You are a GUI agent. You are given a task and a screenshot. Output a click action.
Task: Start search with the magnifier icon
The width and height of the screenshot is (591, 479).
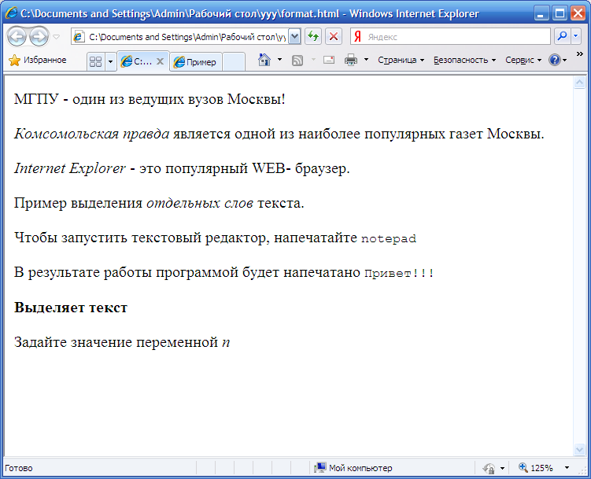562,36
